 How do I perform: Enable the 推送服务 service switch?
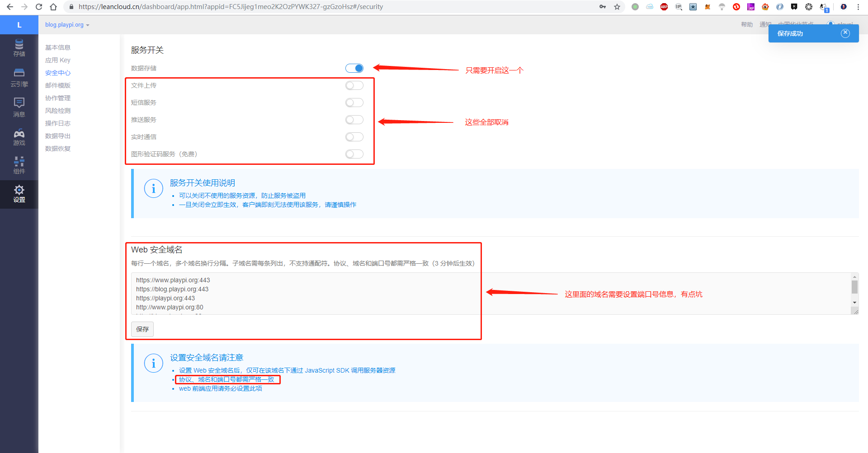[354, 120]
